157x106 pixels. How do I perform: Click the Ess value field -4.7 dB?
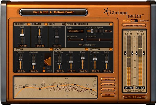22,46
